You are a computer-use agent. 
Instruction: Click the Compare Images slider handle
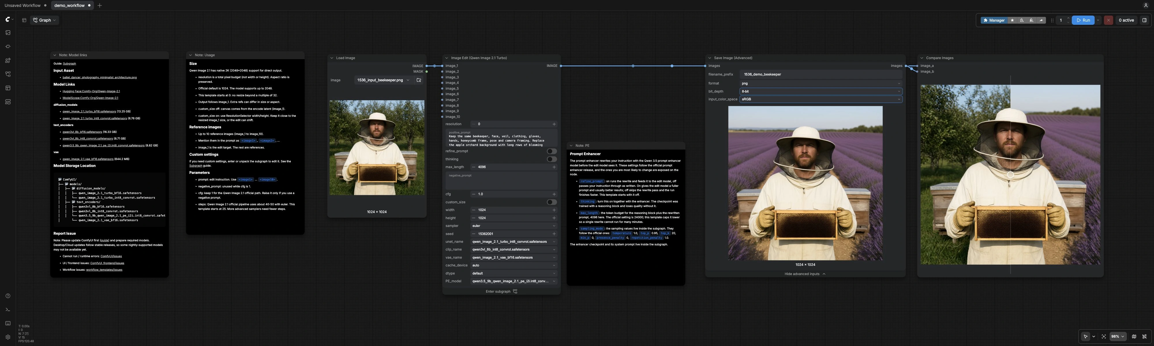[1010, 174]
